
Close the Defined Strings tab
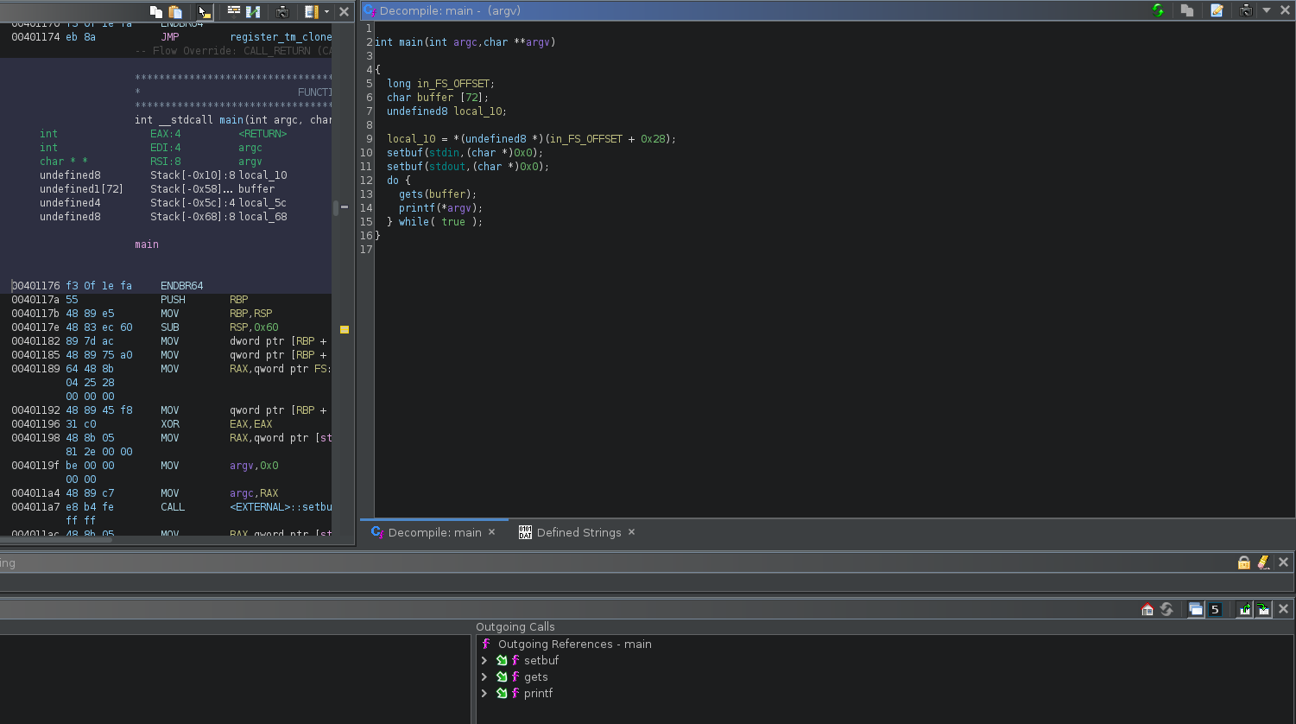click(x=631, y=532)
